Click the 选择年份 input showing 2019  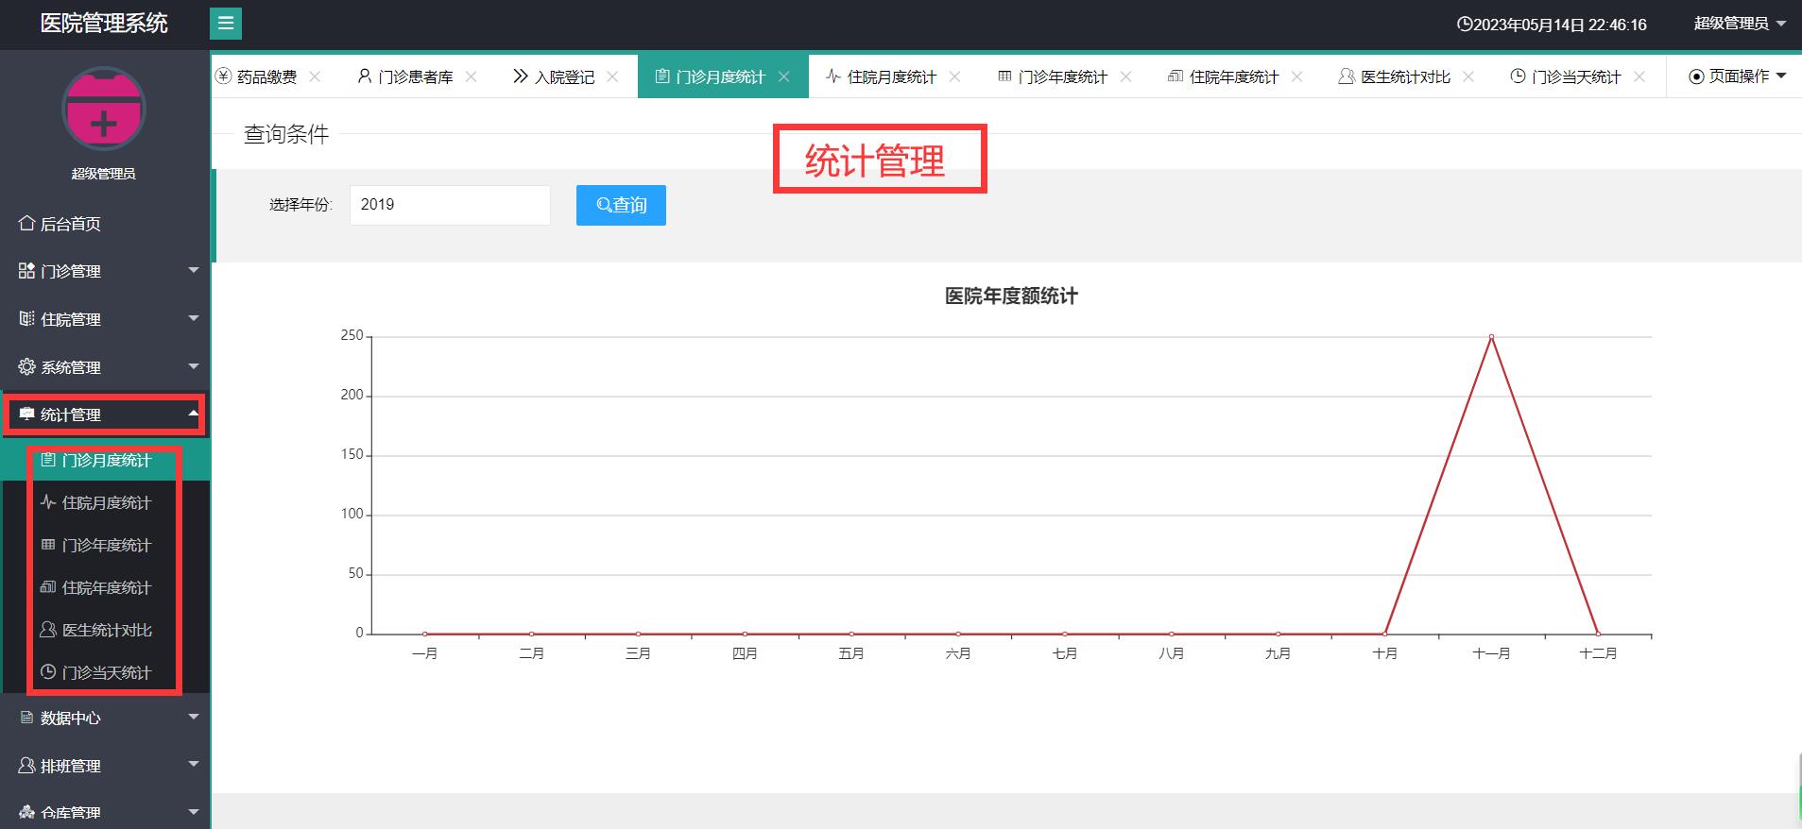point(450,205)
